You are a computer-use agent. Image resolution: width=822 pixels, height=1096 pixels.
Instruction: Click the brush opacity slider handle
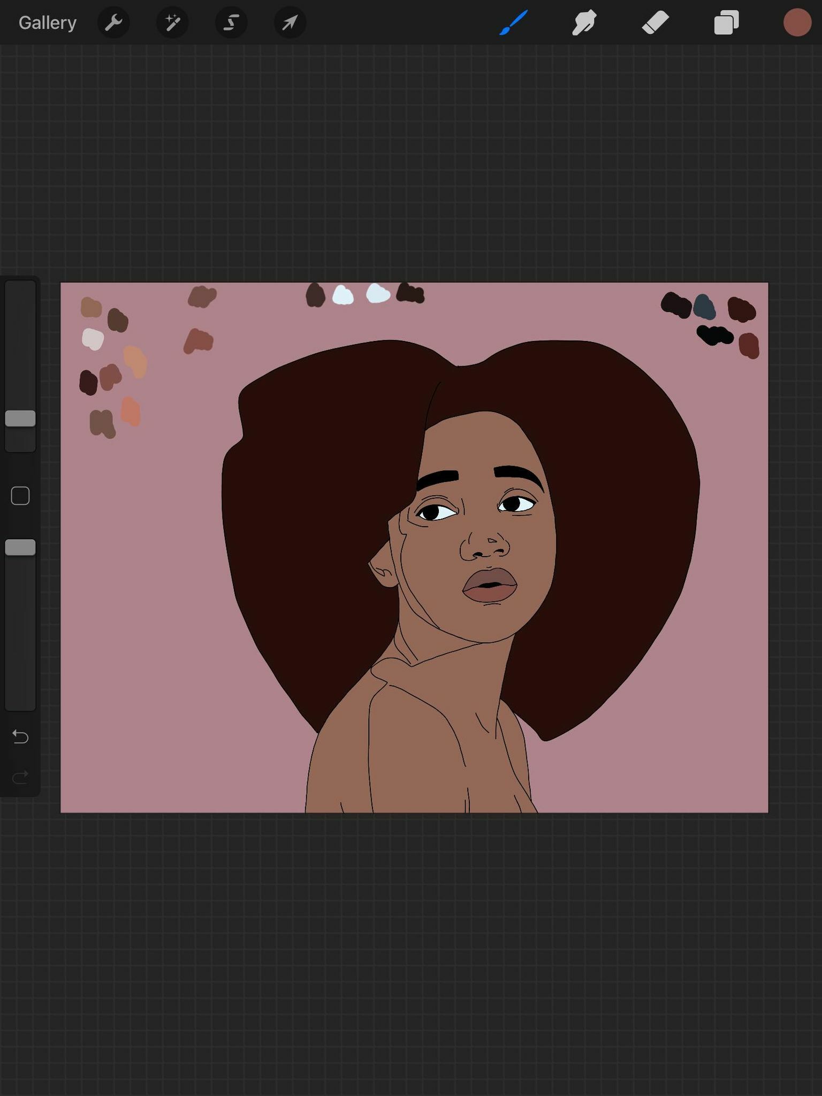(x=20, y=547)
